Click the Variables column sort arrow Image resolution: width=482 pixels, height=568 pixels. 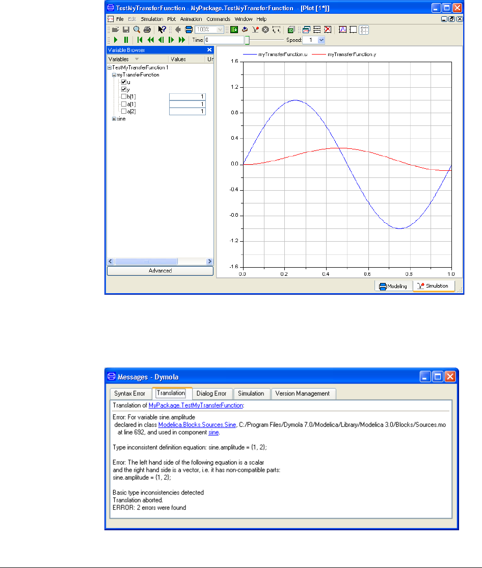[x=137, y=59]
